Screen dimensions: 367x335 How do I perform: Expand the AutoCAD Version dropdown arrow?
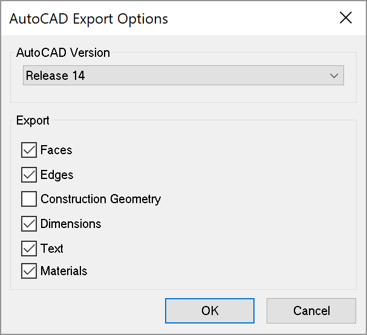pos(334,76)
